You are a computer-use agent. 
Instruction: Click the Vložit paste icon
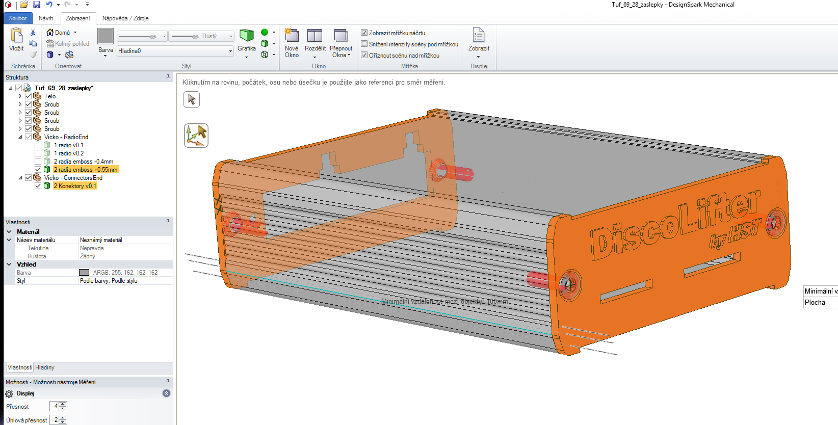point(16,36)
